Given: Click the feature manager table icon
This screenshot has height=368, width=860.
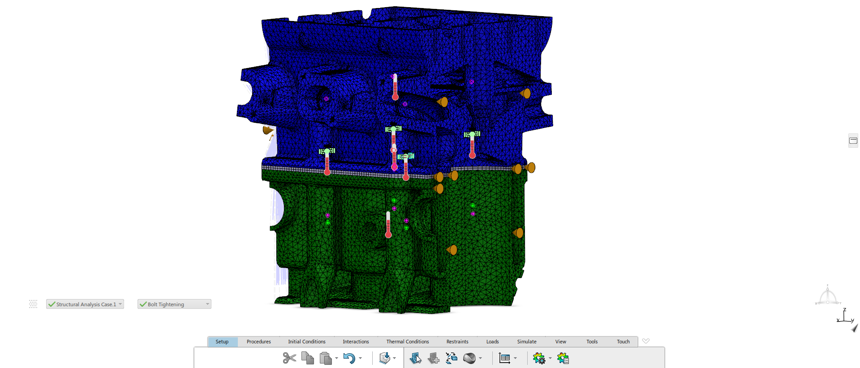Looking at the screenshot, I should pyautogui.click(x=504, y=358).
